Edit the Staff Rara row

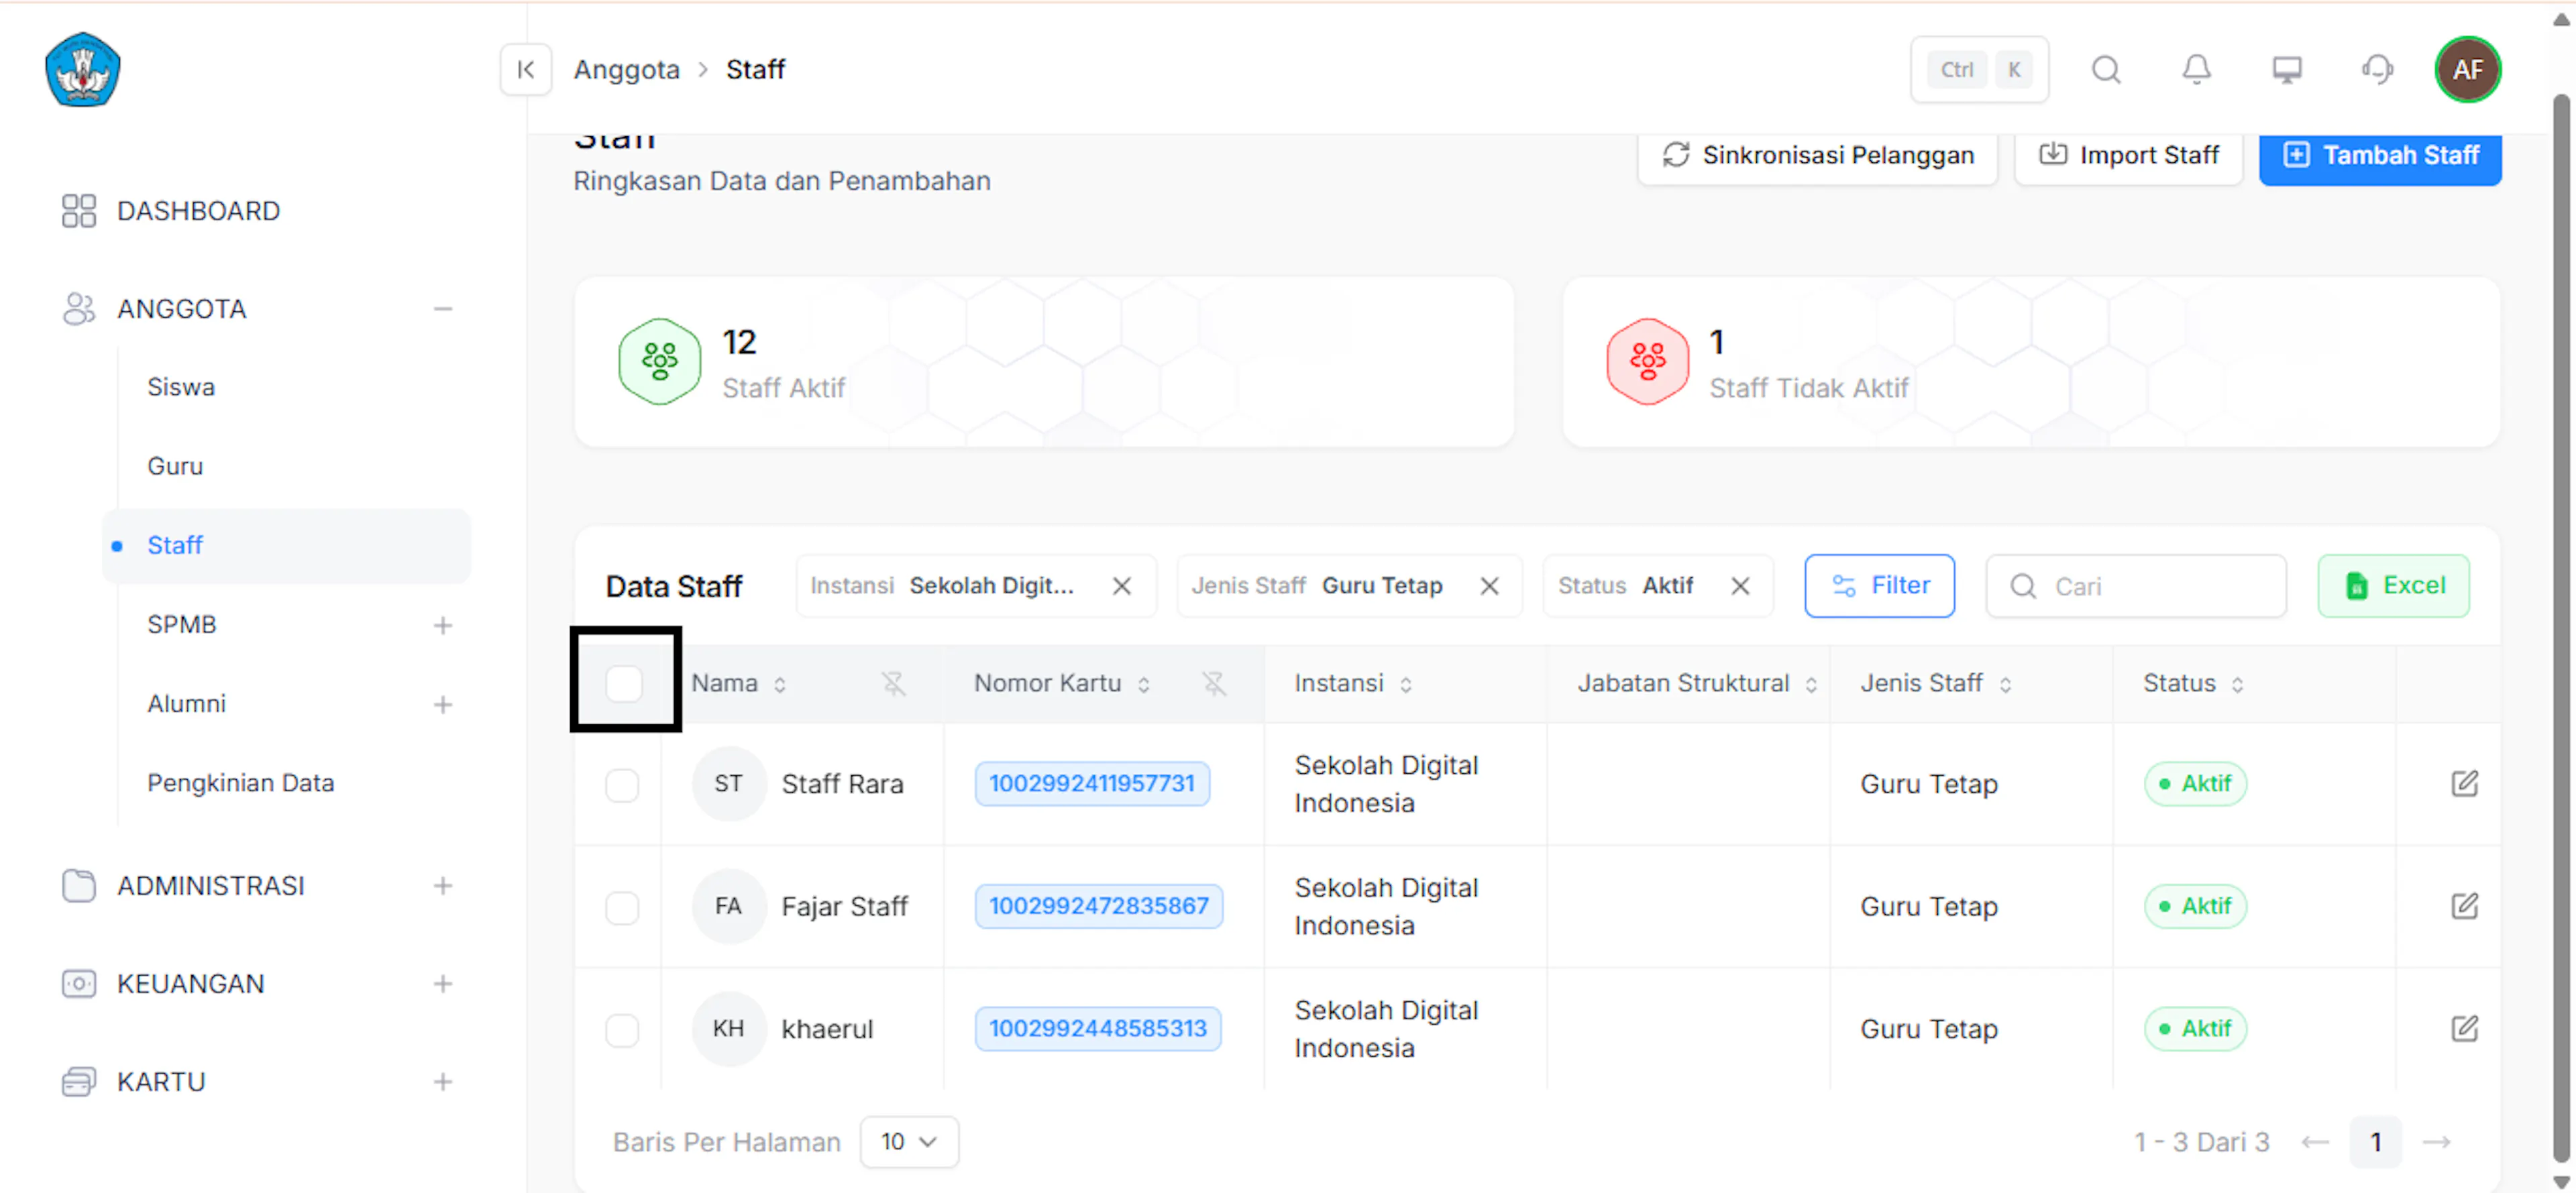tap(2464, 783)
